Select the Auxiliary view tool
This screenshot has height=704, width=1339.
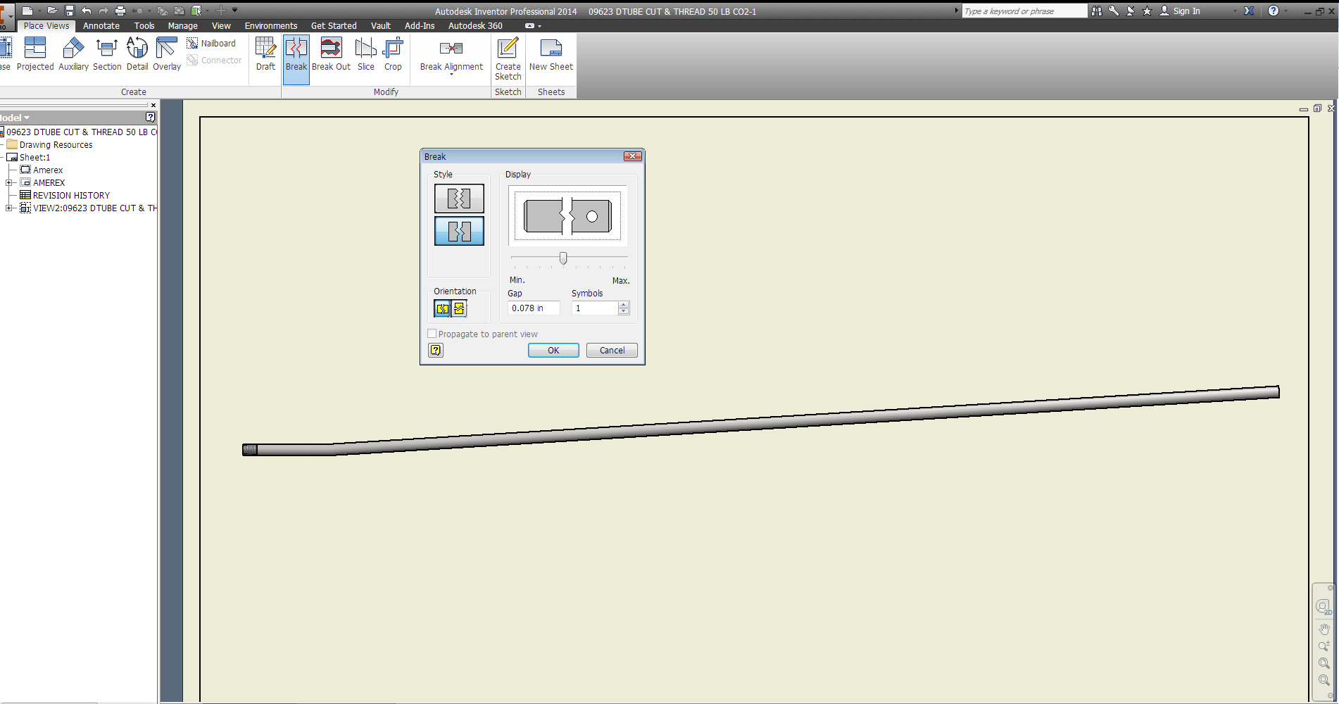[73, 54]
